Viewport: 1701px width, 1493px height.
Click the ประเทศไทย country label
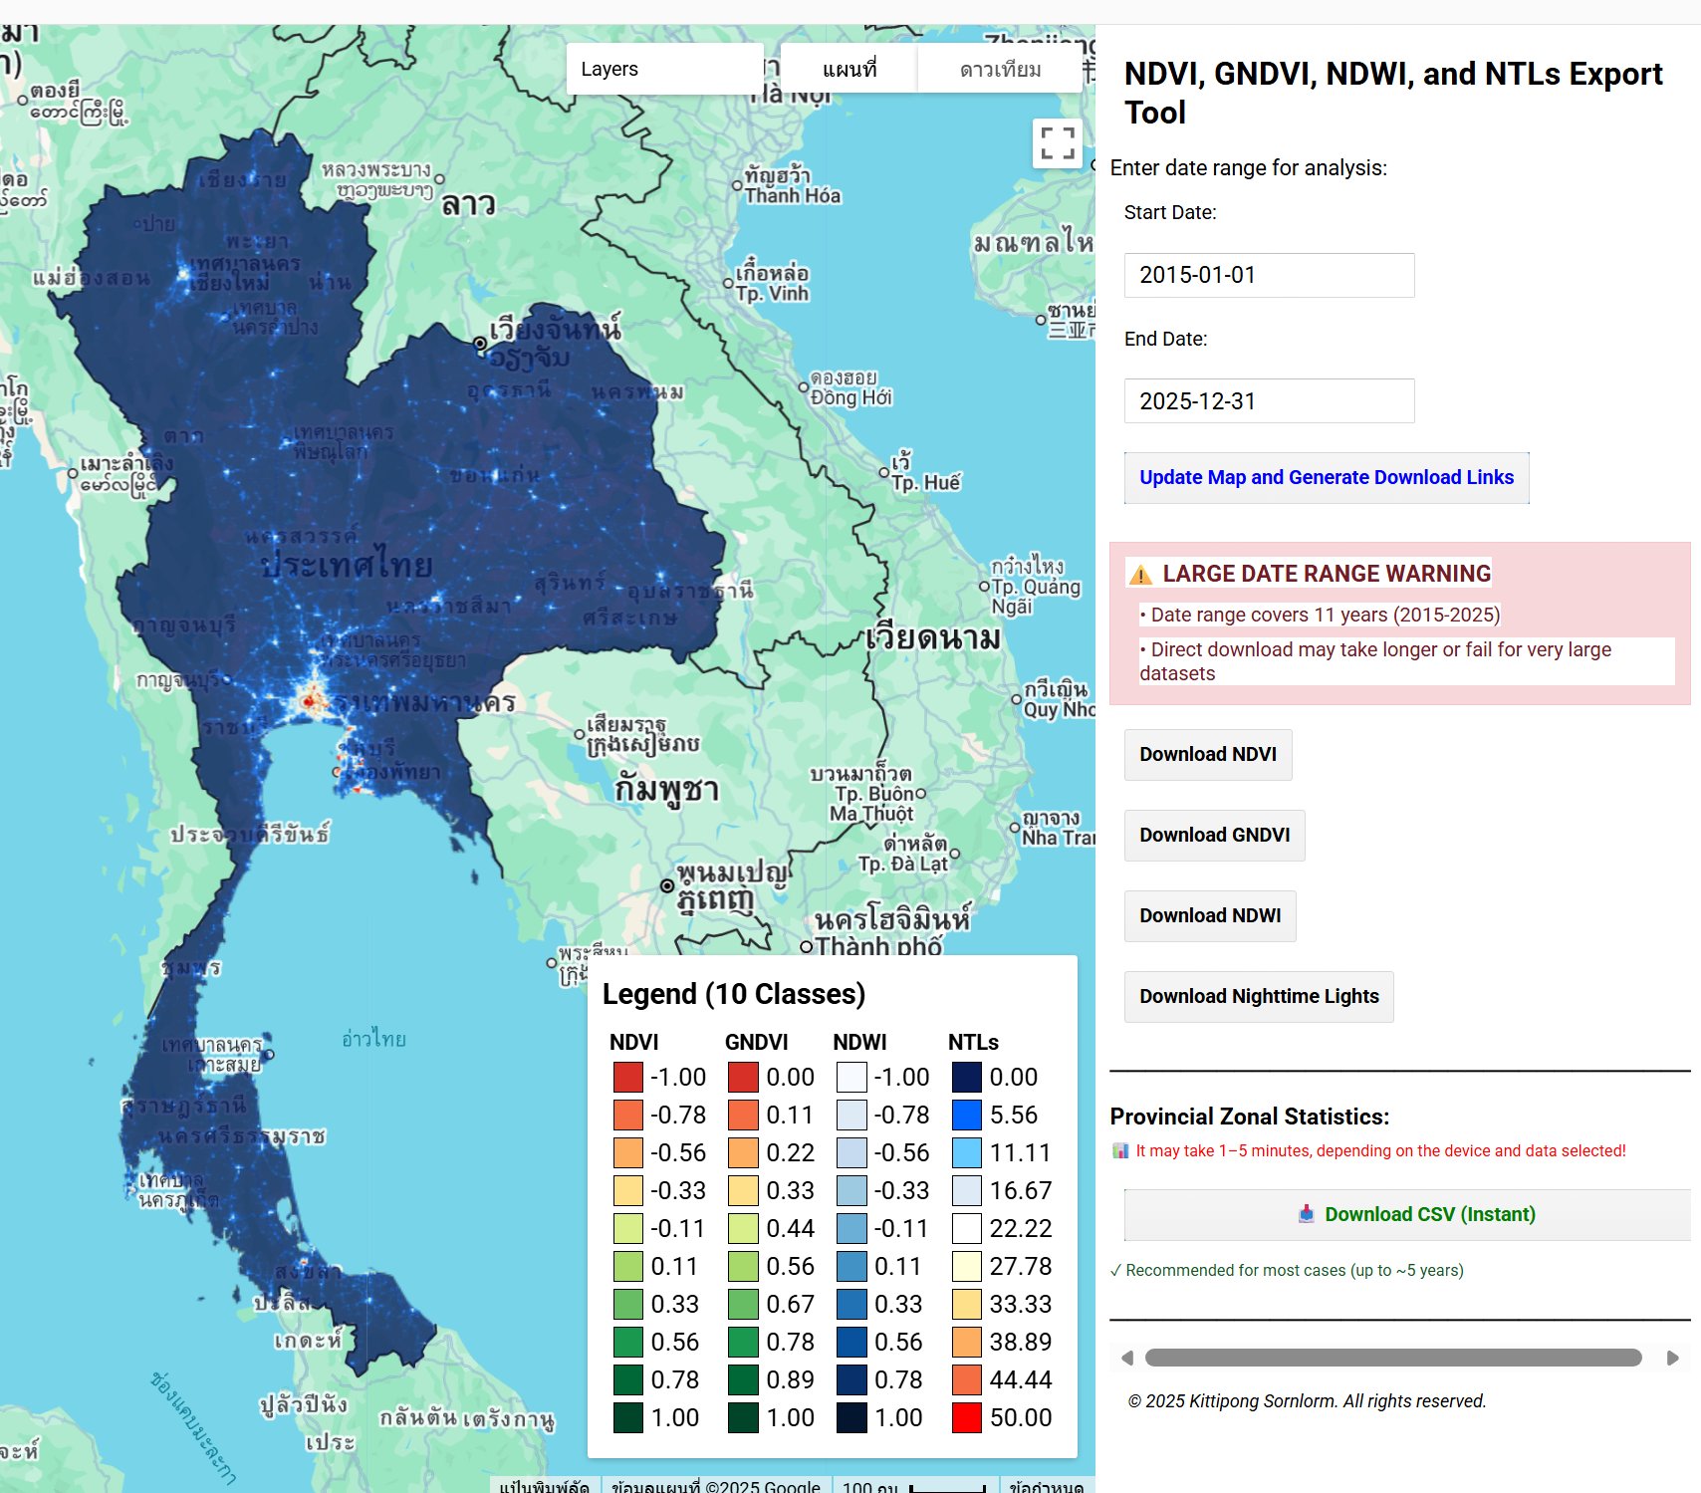348,566
